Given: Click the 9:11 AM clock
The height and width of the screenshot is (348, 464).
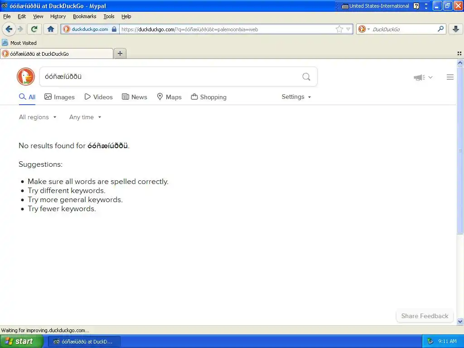Looking at the screenshot, I should [447, 341].
